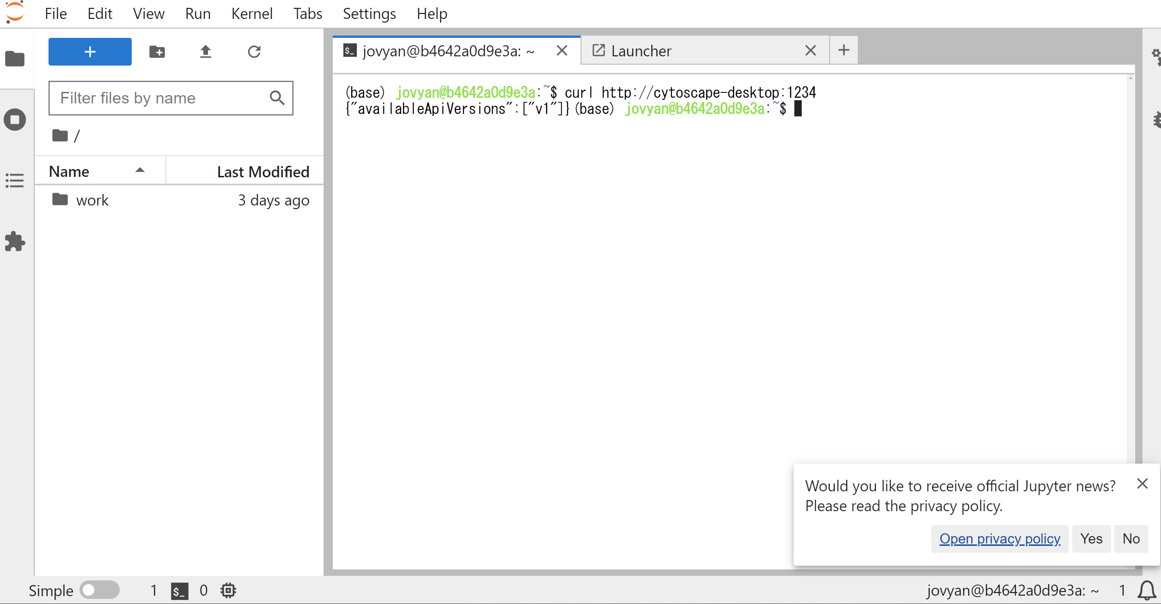Open the extension manager panel
This screenshot has width=1161, height=604.
(15, 242)
